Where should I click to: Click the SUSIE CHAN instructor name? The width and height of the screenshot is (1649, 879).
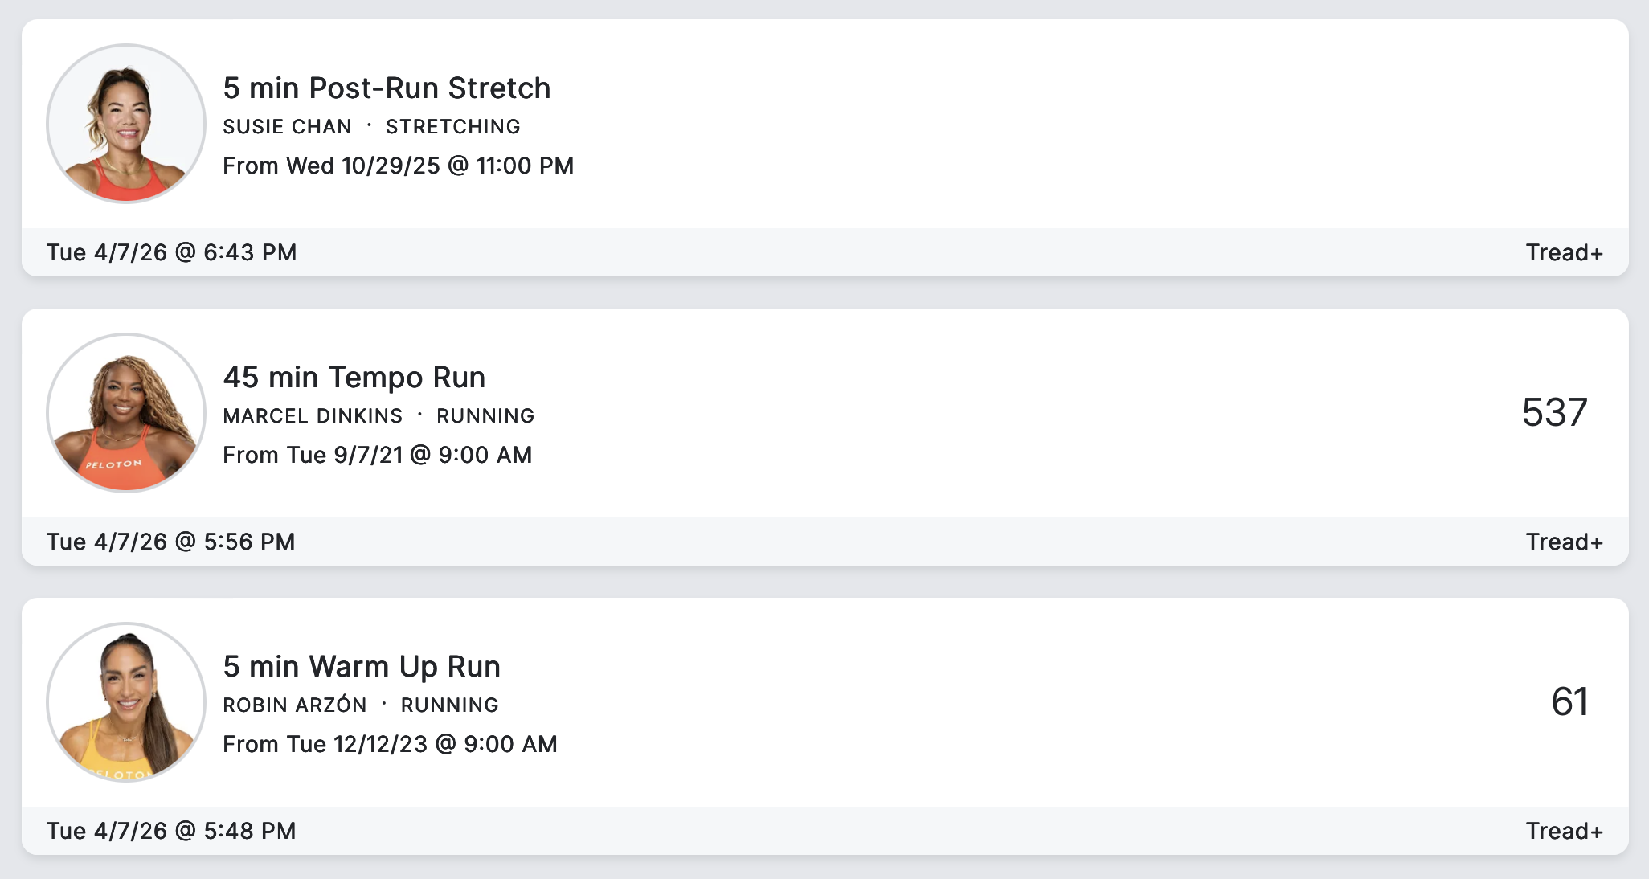[x=287, y=127]
